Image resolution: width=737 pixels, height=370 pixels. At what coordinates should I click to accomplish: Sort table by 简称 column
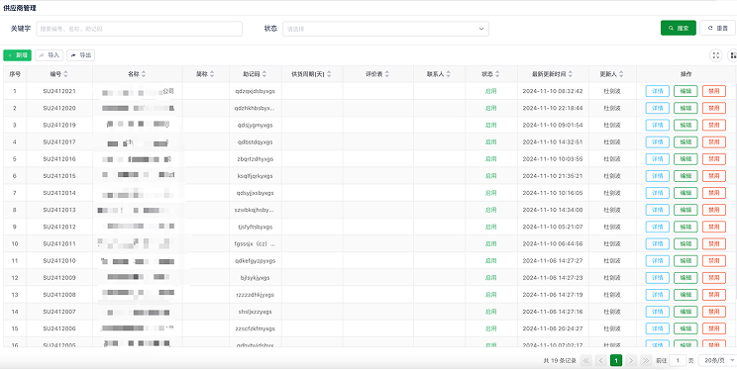tap(212, 74)
